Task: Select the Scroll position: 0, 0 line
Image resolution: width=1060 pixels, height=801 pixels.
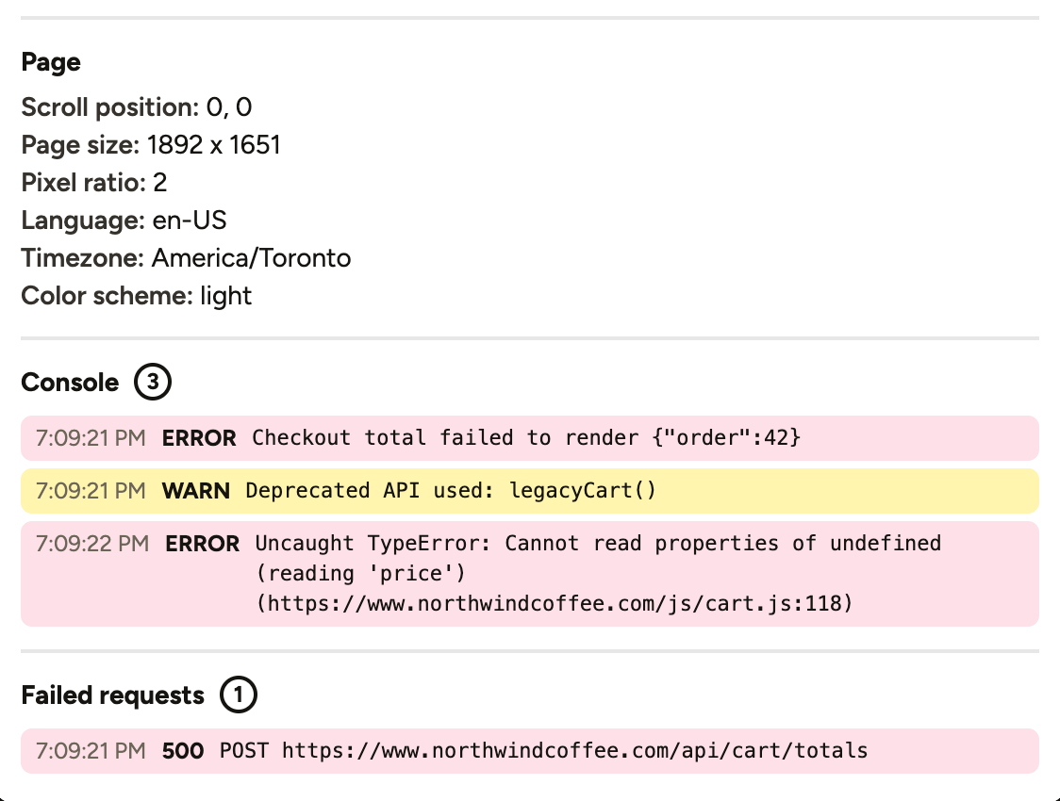Action: [x=137, y=107]
